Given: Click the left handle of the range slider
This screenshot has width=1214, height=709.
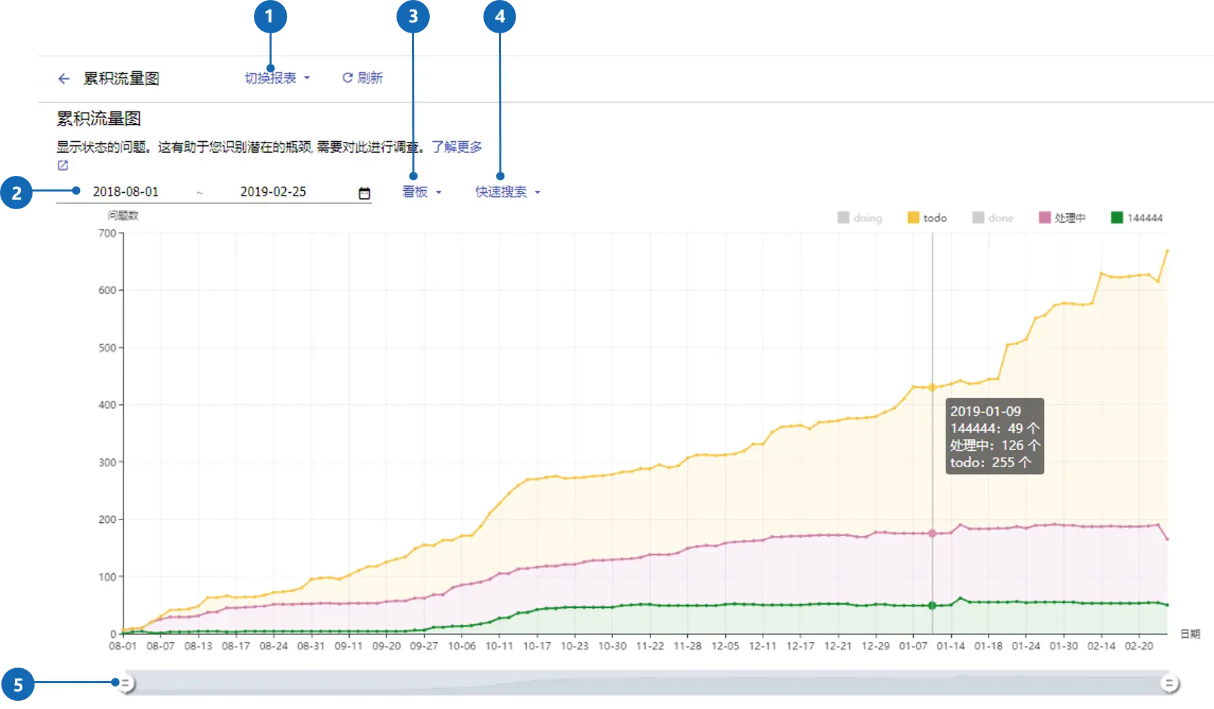Looking at the screenshot, I should [126, 683].
